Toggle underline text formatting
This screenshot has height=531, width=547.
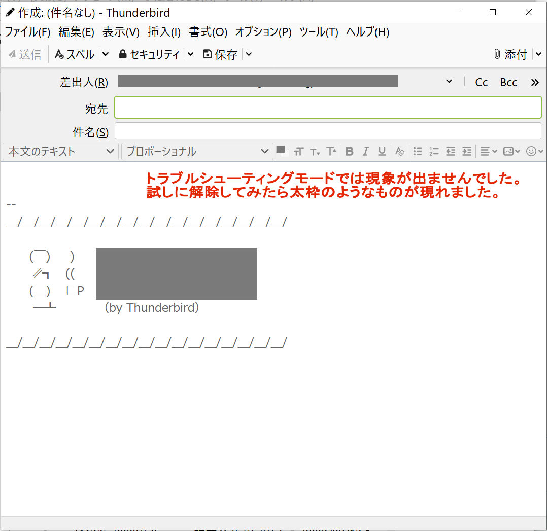(x=382, y=151)
